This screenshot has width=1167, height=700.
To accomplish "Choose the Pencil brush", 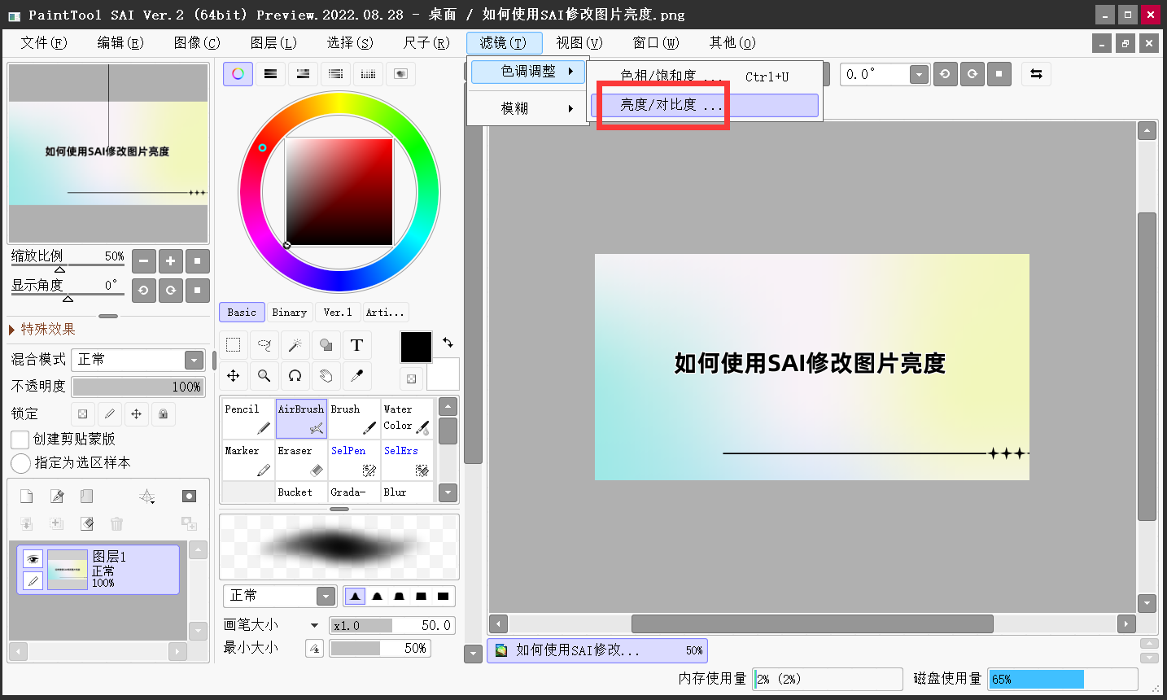I will click(247, 418).
